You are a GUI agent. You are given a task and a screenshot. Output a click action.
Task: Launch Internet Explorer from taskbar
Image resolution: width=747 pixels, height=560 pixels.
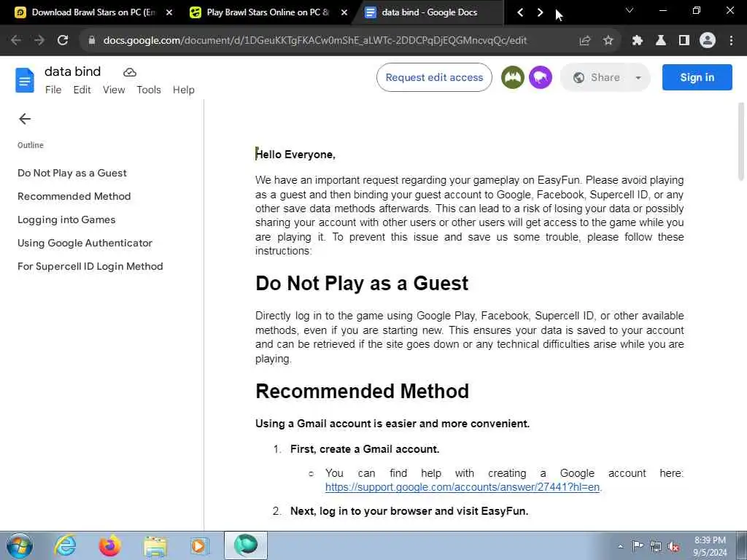coord(65,545)
